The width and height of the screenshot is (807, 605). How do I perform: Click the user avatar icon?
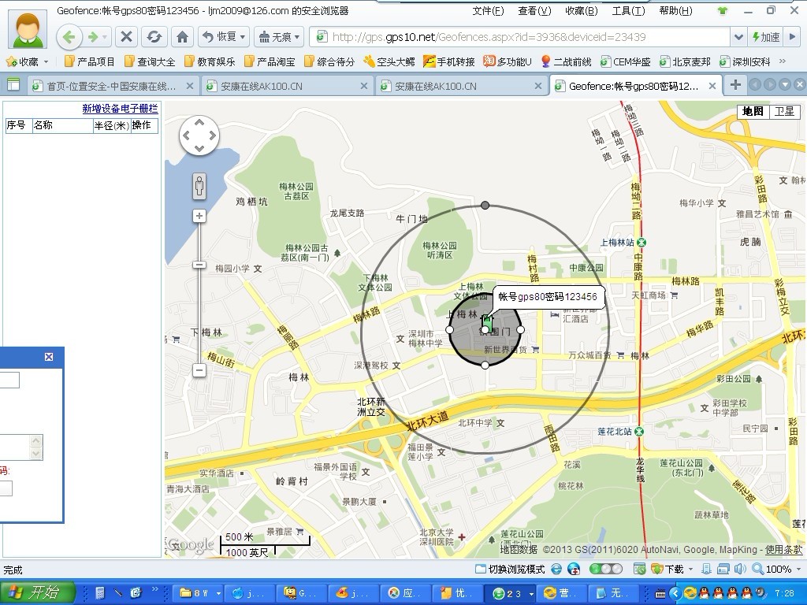click(x=27, y=28)
